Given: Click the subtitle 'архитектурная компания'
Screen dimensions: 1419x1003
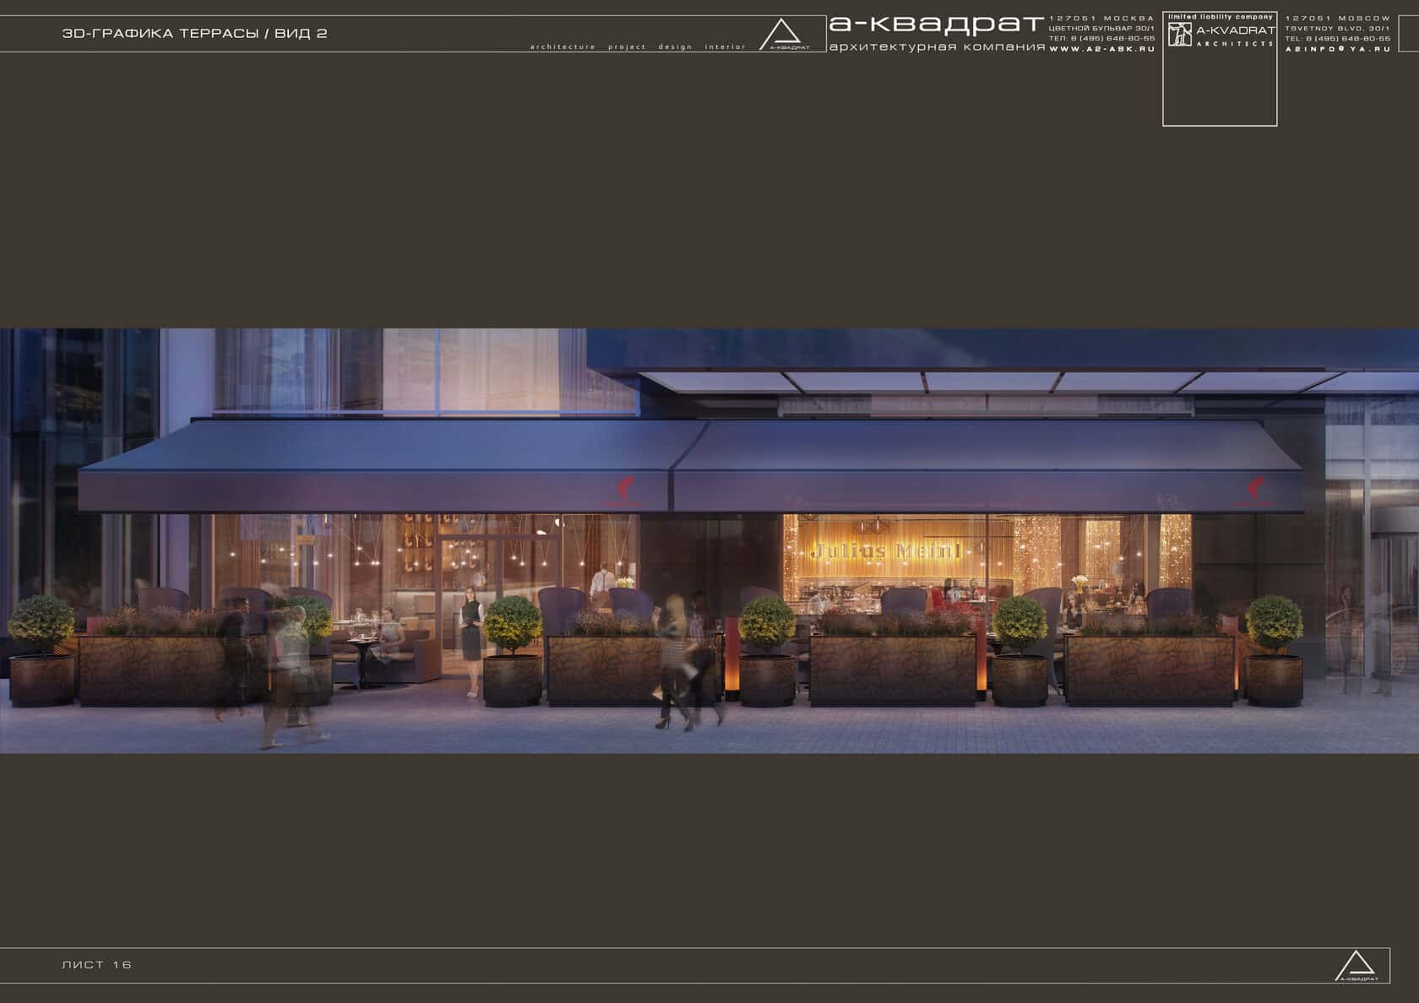Looking at the screenshot, I should coord(938,46).
